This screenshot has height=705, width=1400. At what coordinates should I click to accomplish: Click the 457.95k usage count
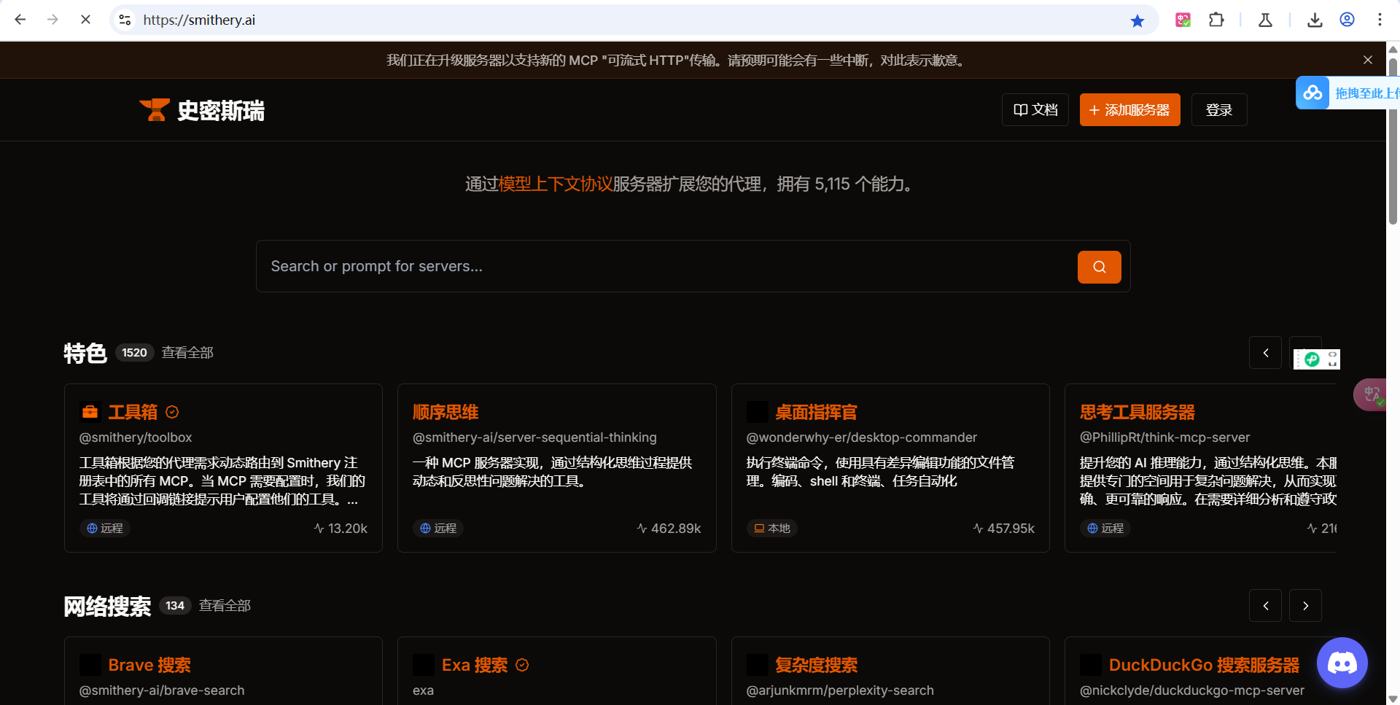click(1003, 528)
